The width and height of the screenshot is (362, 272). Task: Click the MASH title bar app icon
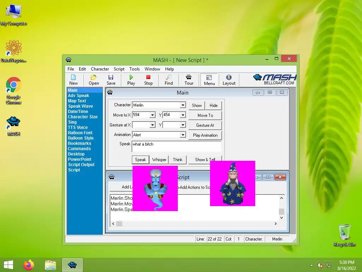(x=69, y=59)
